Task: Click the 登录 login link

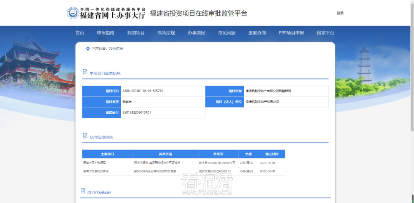Action: pos(340,13)
